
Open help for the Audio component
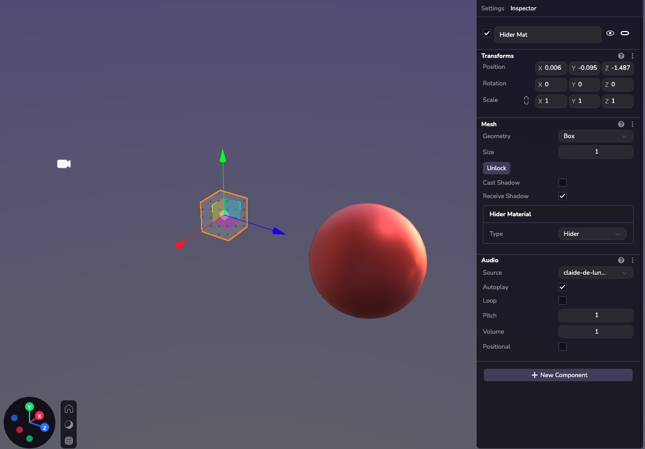pyautogui.click(x=621, y=260)
